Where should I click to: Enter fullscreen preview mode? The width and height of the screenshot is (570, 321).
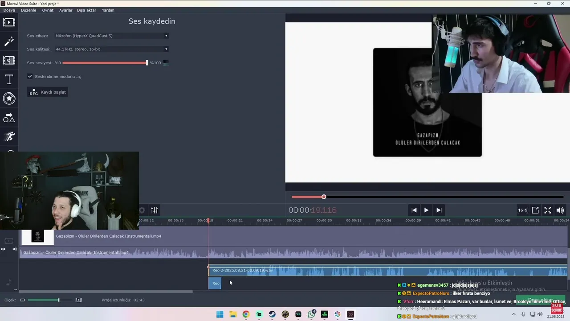pyautogui.click(x=548, y=210)
